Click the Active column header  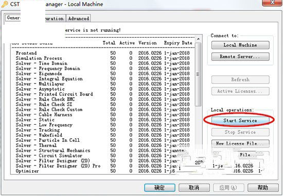(127, 43)
